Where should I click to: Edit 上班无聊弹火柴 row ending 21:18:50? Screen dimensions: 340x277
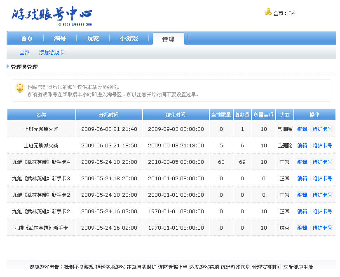coord(302,146)
